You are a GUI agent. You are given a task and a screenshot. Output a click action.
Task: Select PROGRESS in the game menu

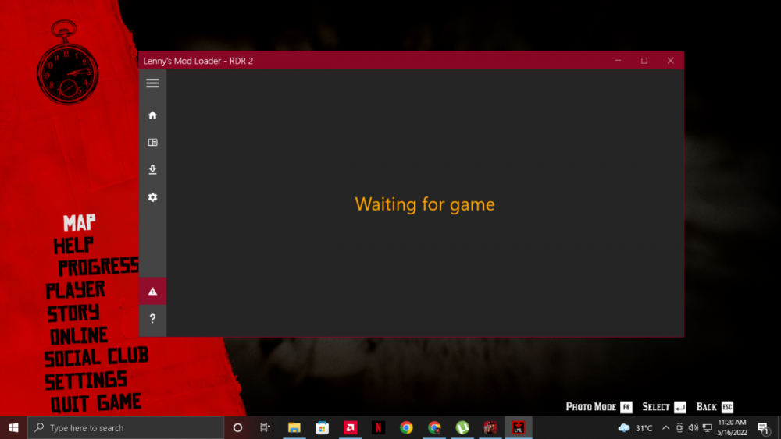(98, 267)
